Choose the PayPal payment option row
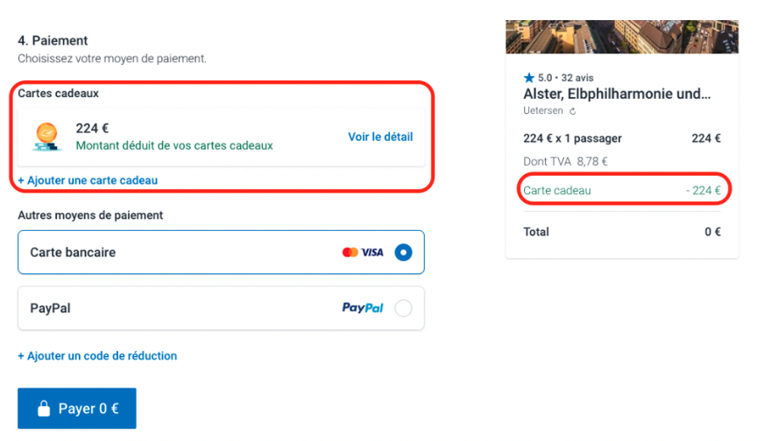Screen dimensions: 764x441 click(x=221, y=308)
